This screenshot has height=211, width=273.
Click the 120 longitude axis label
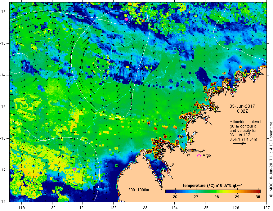click(x=52, y=208)
